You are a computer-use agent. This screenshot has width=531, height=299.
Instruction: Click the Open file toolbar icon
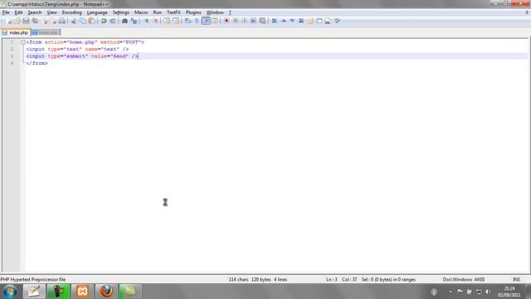pyautogui.click(x=17, y=21)
